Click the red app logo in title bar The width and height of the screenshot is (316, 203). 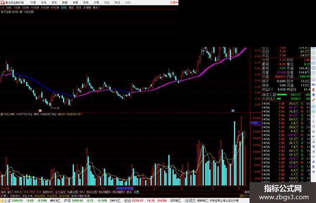click(x=3, y=2)
